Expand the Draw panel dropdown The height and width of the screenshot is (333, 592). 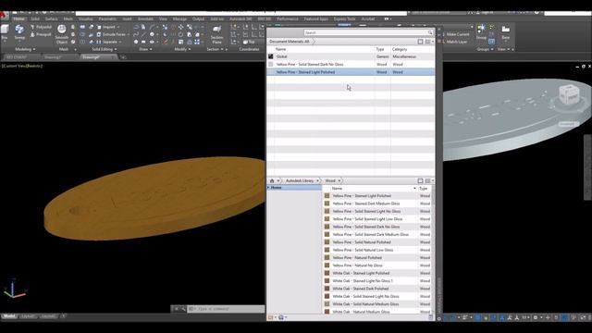point(145,49)
